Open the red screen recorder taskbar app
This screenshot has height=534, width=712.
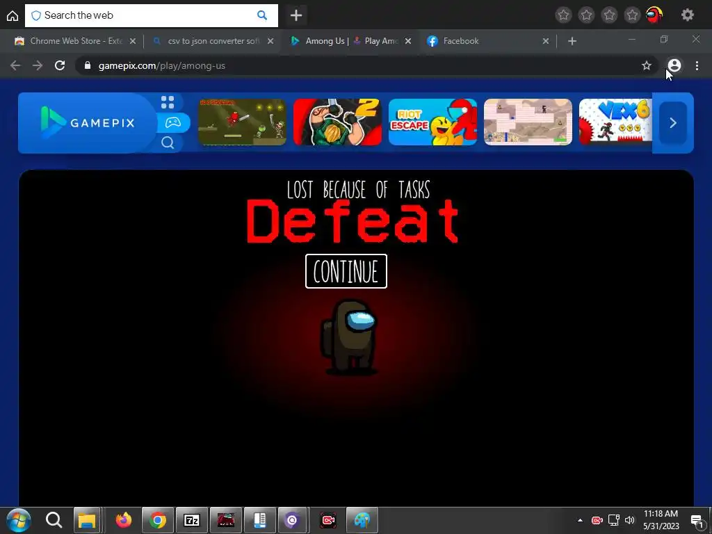click(328, 520)
